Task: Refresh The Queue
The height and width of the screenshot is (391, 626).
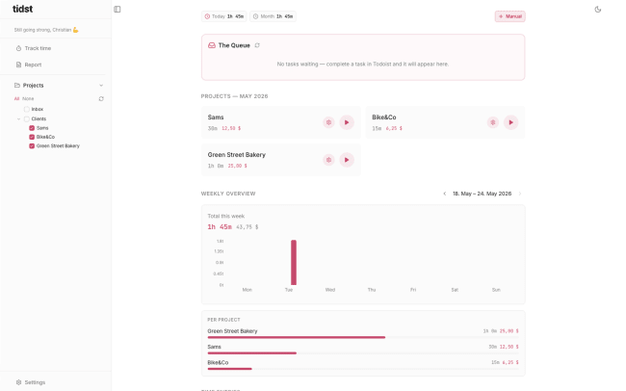Action: [x=257, y=45]
